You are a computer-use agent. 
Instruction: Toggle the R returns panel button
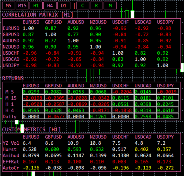pyautogui.click(x=96, y=6)
